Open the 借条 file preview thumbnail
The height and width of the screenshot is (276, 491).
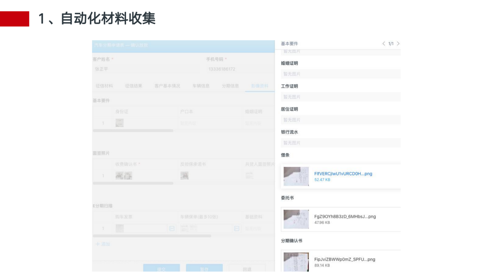[296, 177]
